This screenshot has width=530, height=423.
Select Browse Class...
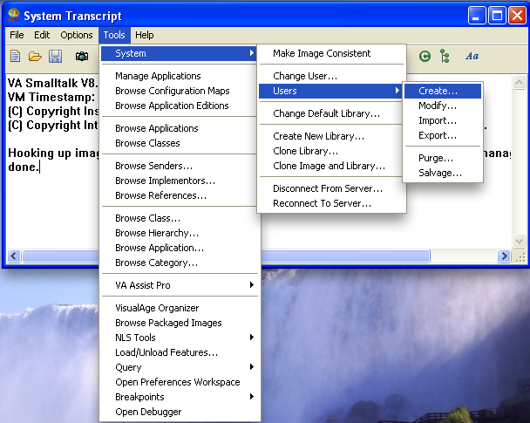tap(180, 218)
